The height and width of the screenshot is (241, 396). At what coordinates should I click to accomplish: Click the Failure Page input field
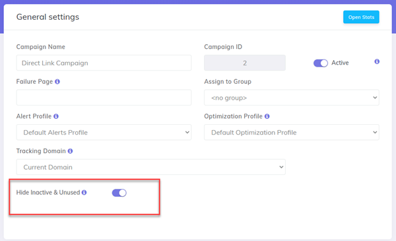(104, 98)
